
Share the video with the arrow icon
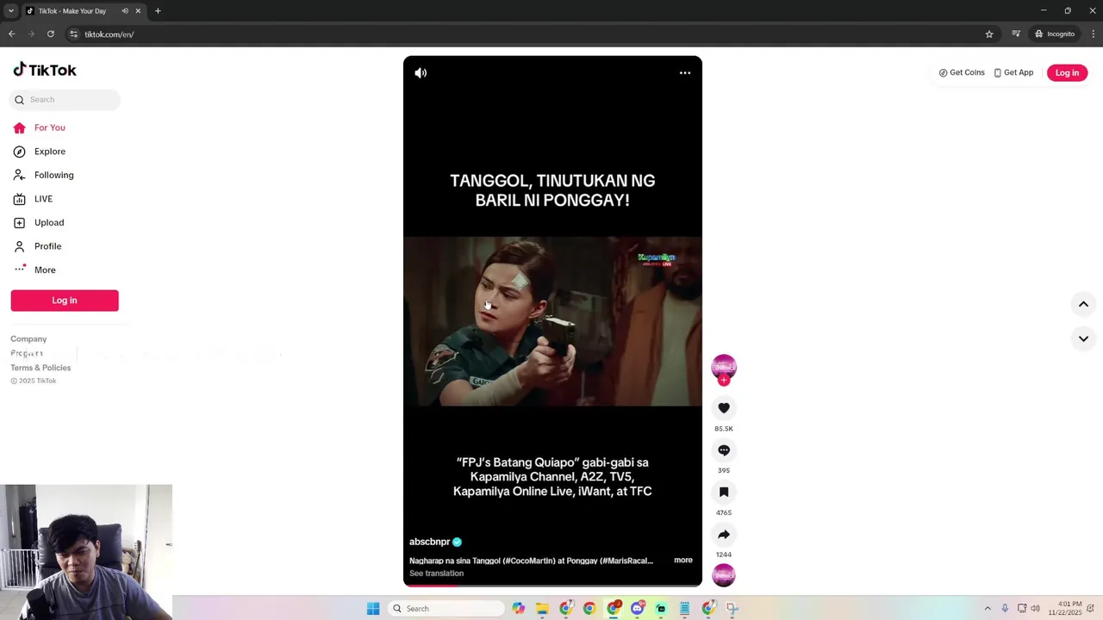724,535
